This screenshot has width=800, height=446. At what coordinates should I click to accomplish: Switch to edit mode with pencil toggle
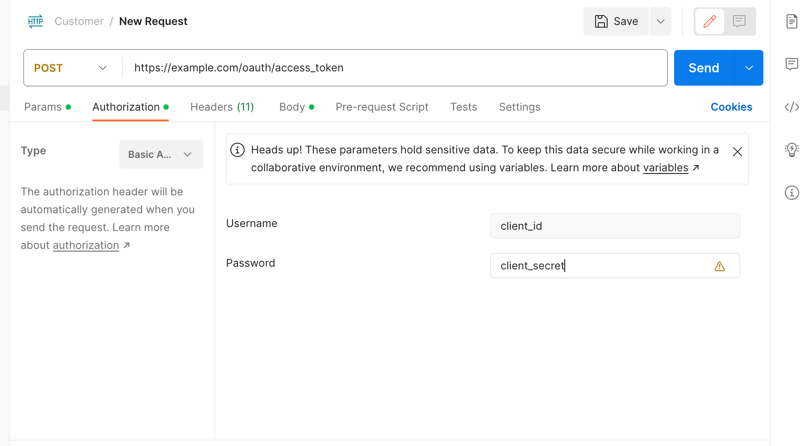709,21
